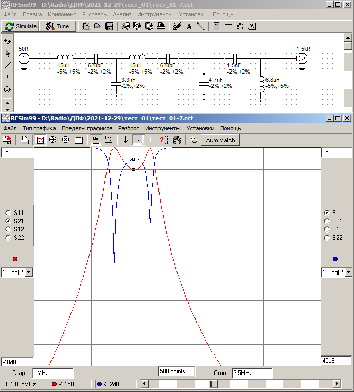Switch to rectangular graph view
Image resolution: width=354 pixels, height=392 pixels.
[x=40, y=140]
